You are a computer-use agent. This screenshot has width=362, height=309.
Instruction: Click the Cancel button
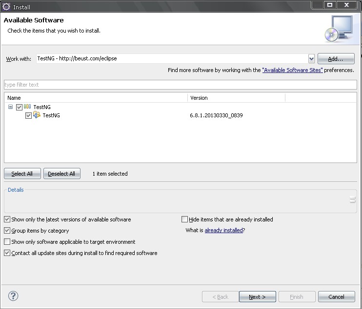(336, 296)
